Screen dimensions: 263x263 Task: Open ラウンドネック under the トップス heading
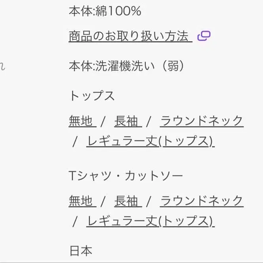pyautogui.click(x=201, y=121)
